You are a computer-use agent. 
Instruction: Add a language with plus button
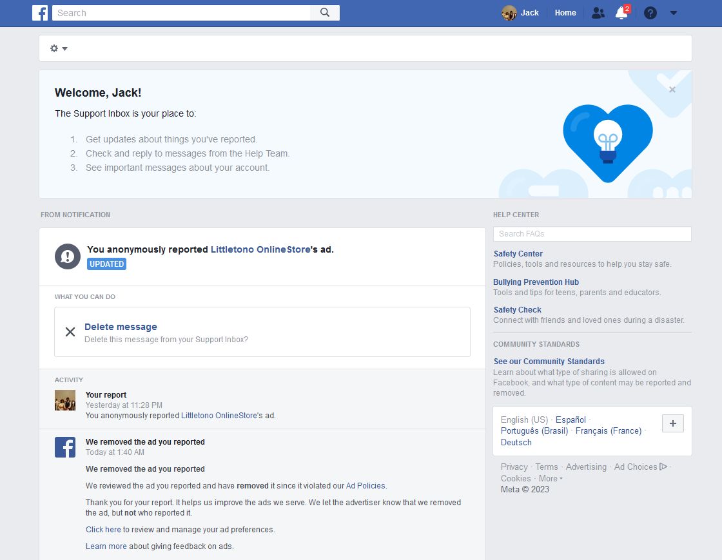coord(672,423)
